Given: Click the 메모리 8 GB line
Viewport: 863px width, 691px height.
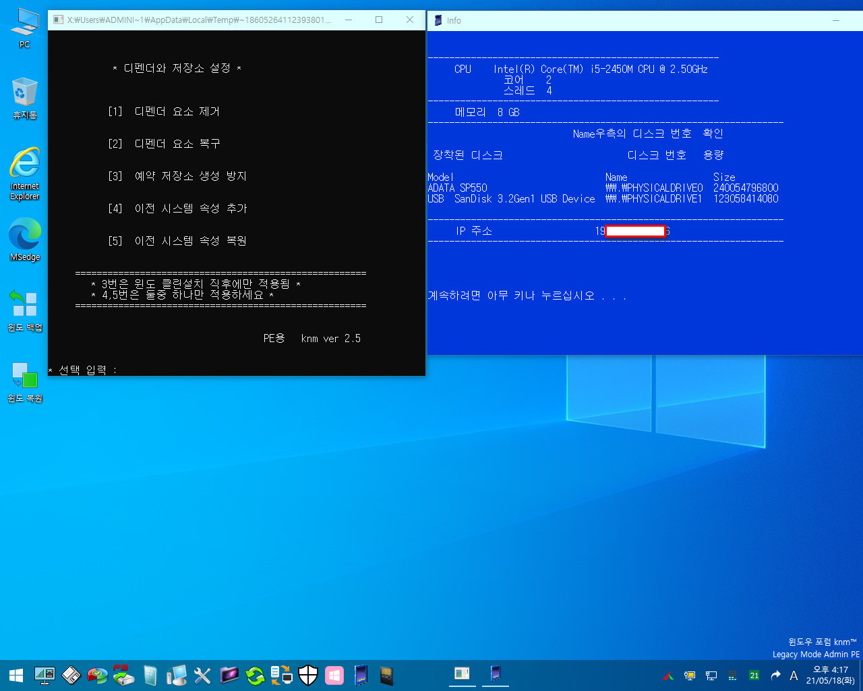Looking at the screenshot, I should 487,112.
